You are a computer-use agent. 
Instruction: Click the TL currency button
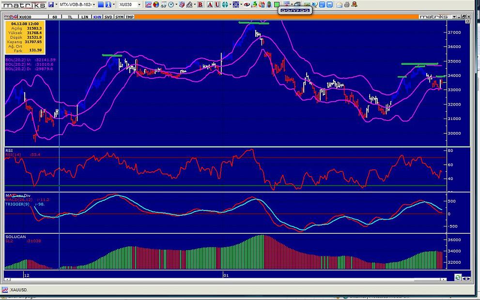tap(70, 17)
